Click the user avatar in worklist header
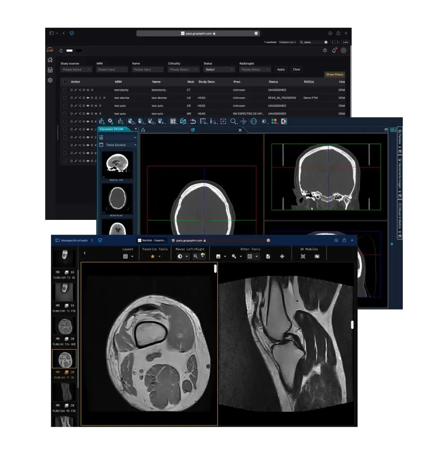Screen dimensions: 448x455 tap(343, 51)
